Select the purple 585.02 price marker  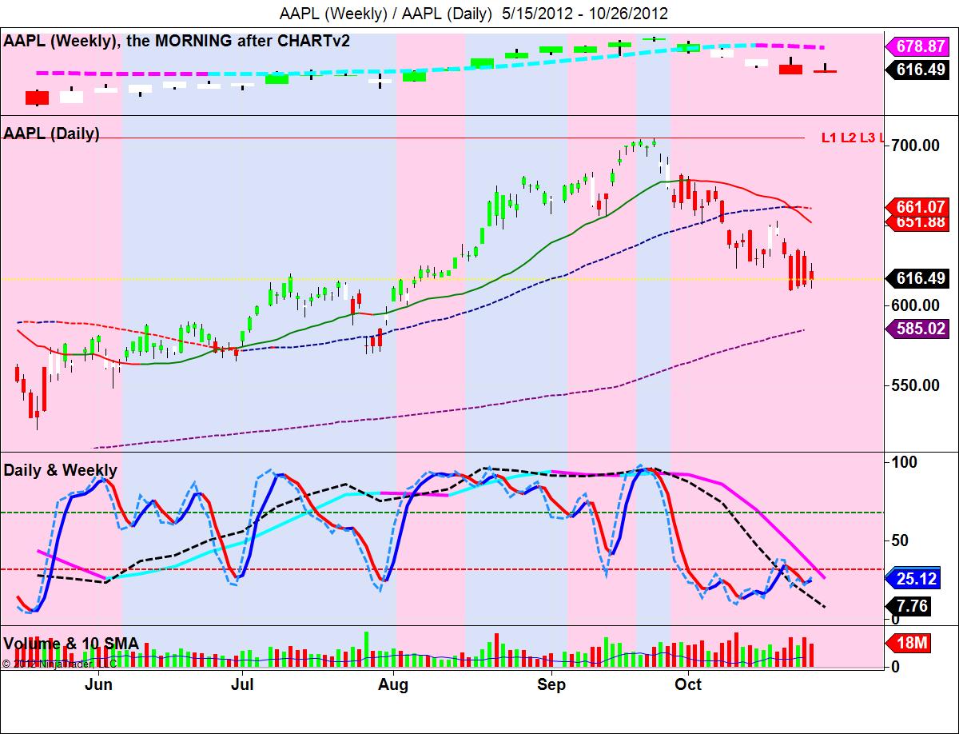click(917, 328)
